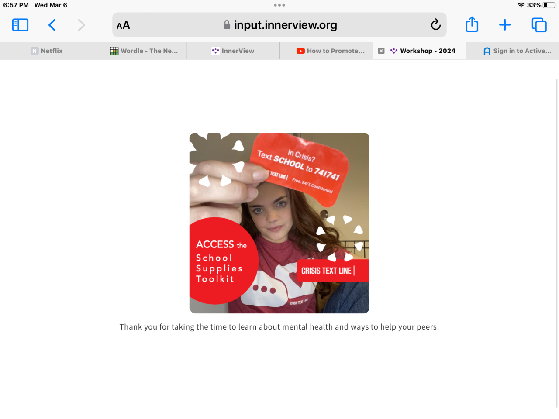
Task: Switch to the Wordle tab
Action: point(140,51)
